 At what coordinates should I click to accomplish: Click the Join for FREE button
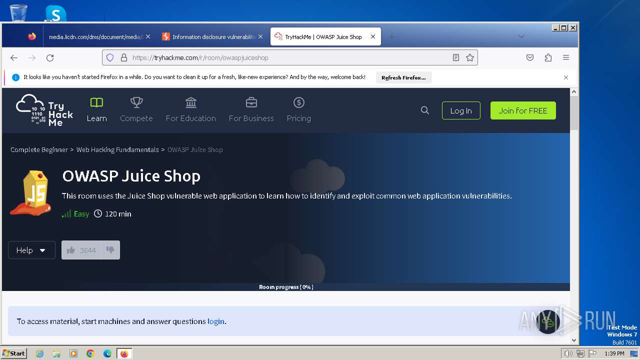pyautogui.click(x=523, y=110)
